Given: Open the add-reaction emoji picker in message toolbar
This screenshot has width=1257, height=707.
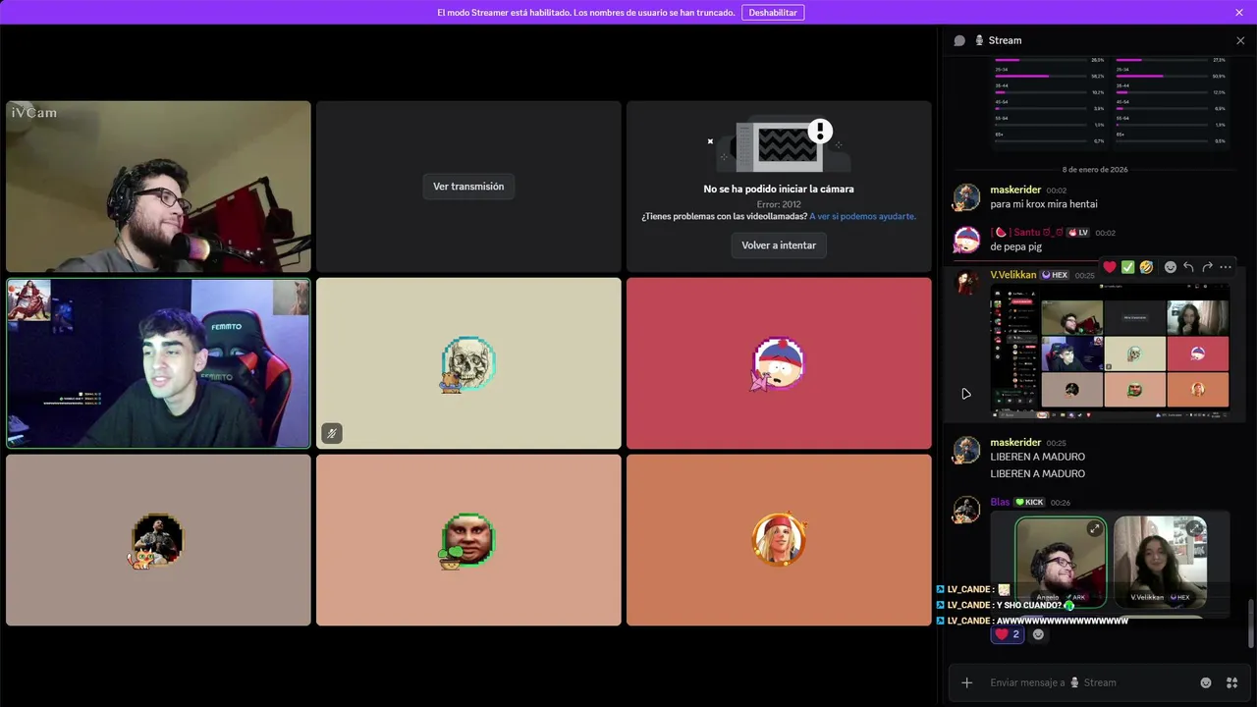Looking at the screenshot, I should [x=1171, y=267].
